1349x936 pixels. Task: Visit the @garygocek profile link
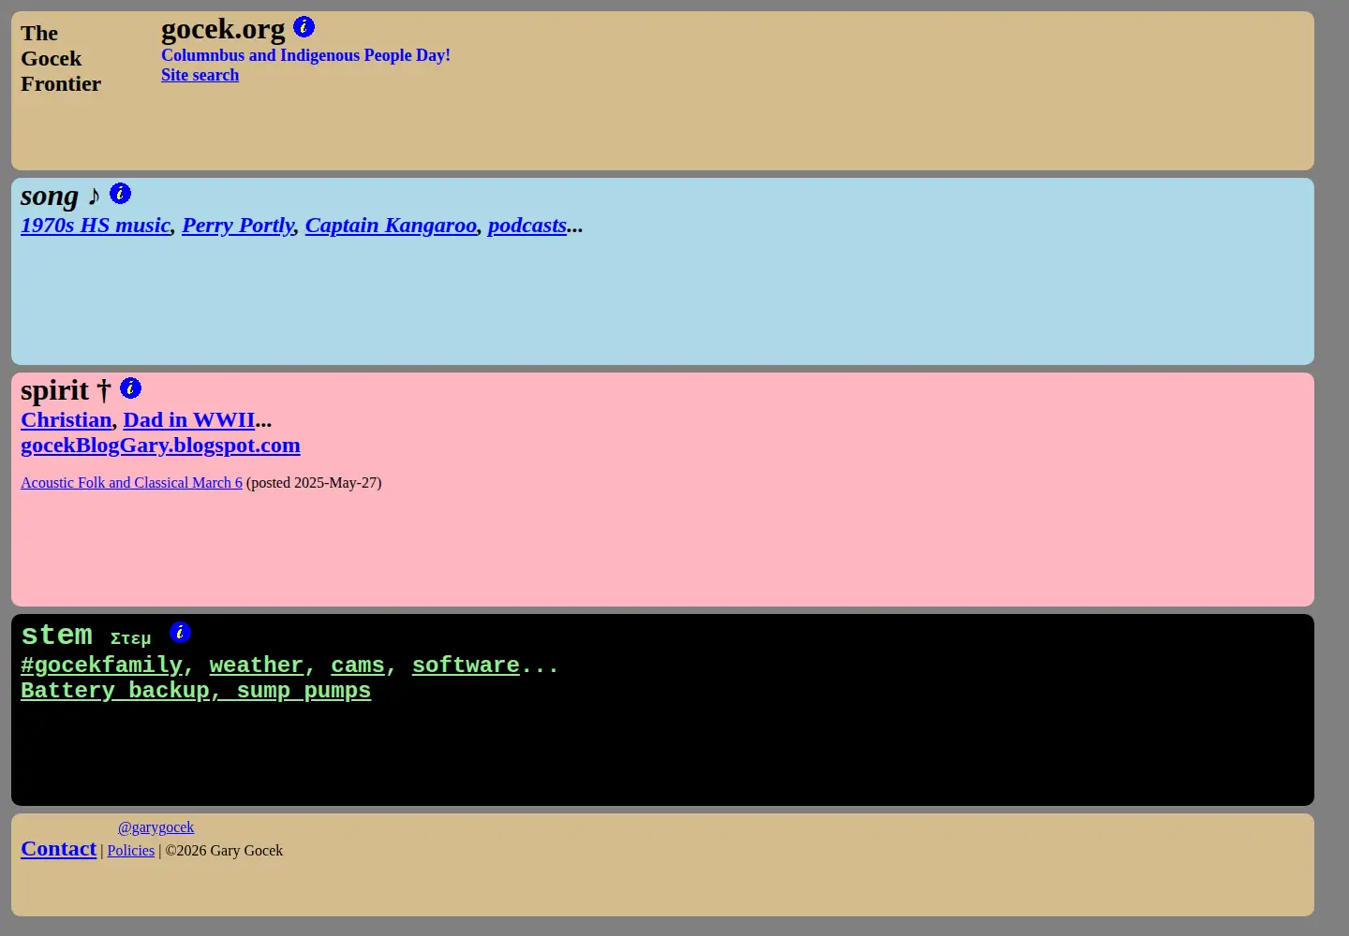pos(156,827)
